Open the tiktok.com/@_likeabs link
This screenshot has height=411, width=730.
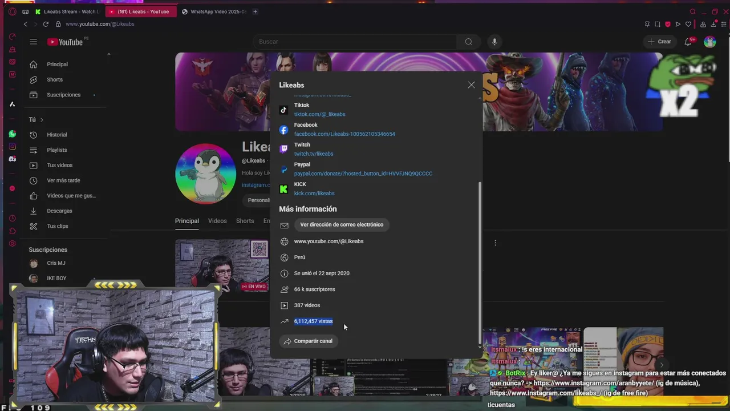[319, 114]
